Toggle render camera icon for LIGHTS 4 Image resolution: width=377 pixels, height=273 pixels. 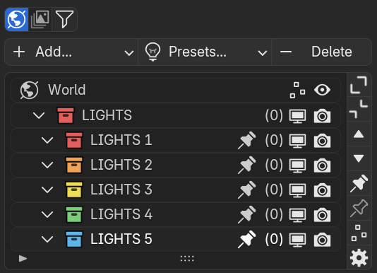pos(322,214)
